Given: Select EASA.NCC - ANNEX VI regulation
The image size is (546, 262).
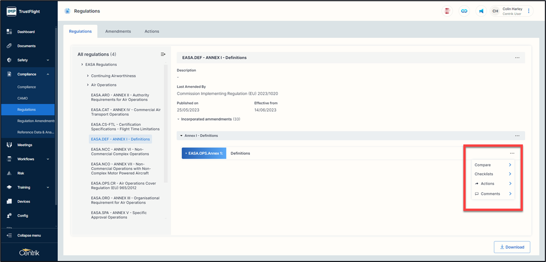Looking at the screenshot, I should [x=120, y=151].
